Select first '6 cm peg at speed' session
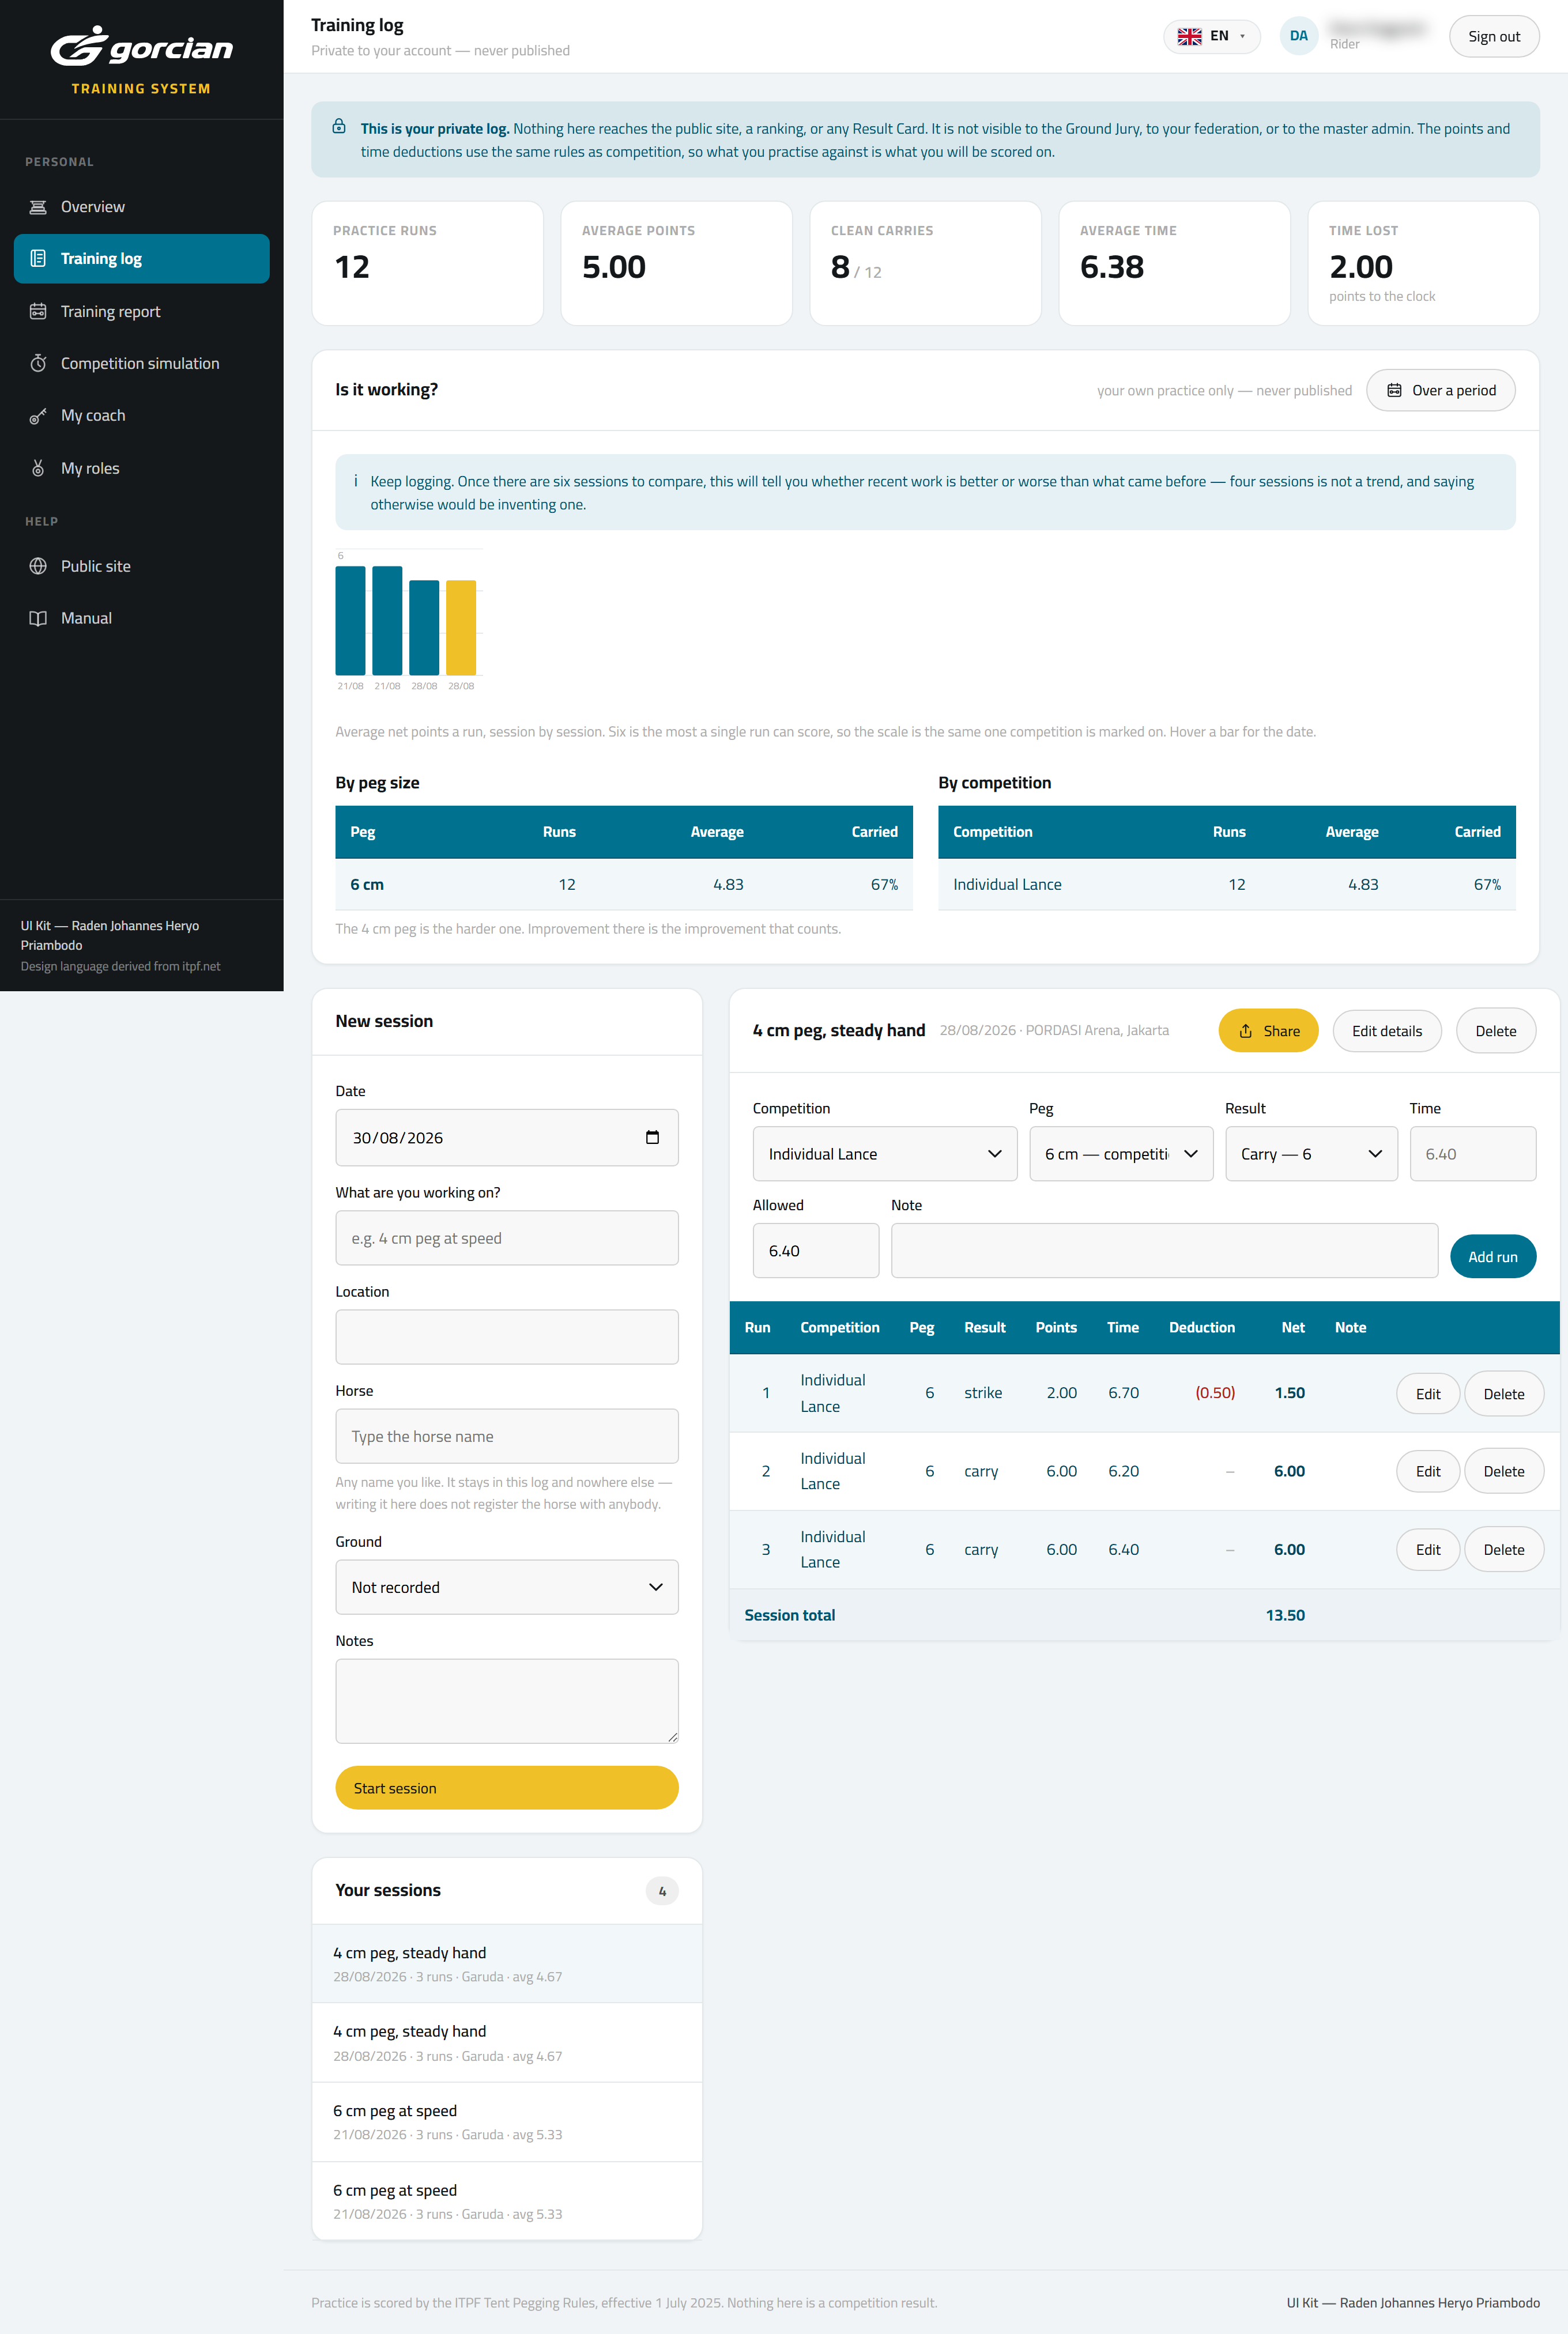This screenshot has width=1568, height=2334. tap(507, 2122)
